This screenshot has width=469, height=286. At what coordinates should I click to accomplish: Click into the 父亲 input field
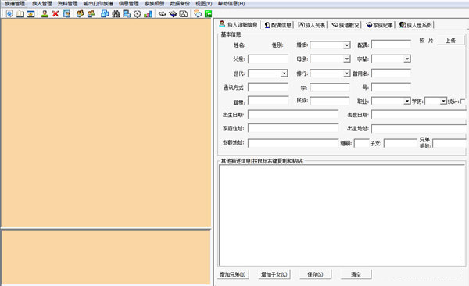tap(268, 59)
